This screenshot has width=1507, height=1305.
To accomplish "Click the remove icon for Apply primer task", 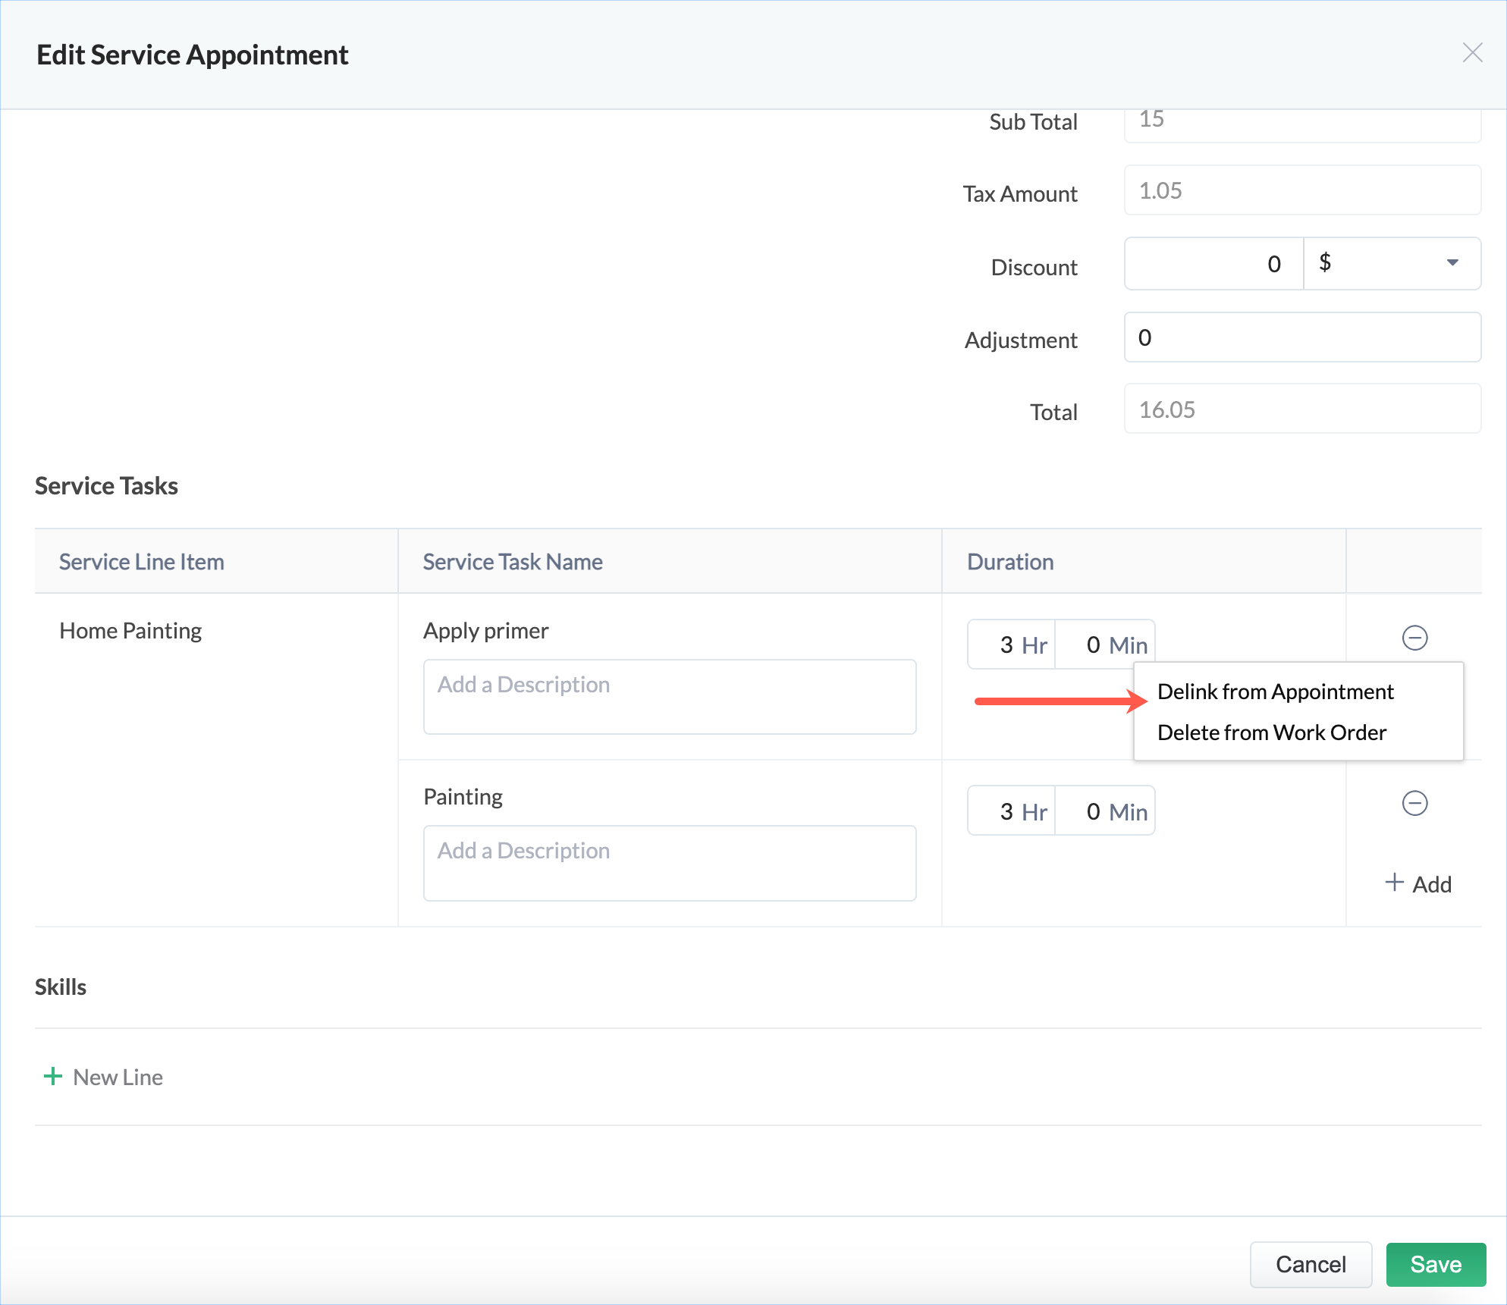I will pos(1414,638).
